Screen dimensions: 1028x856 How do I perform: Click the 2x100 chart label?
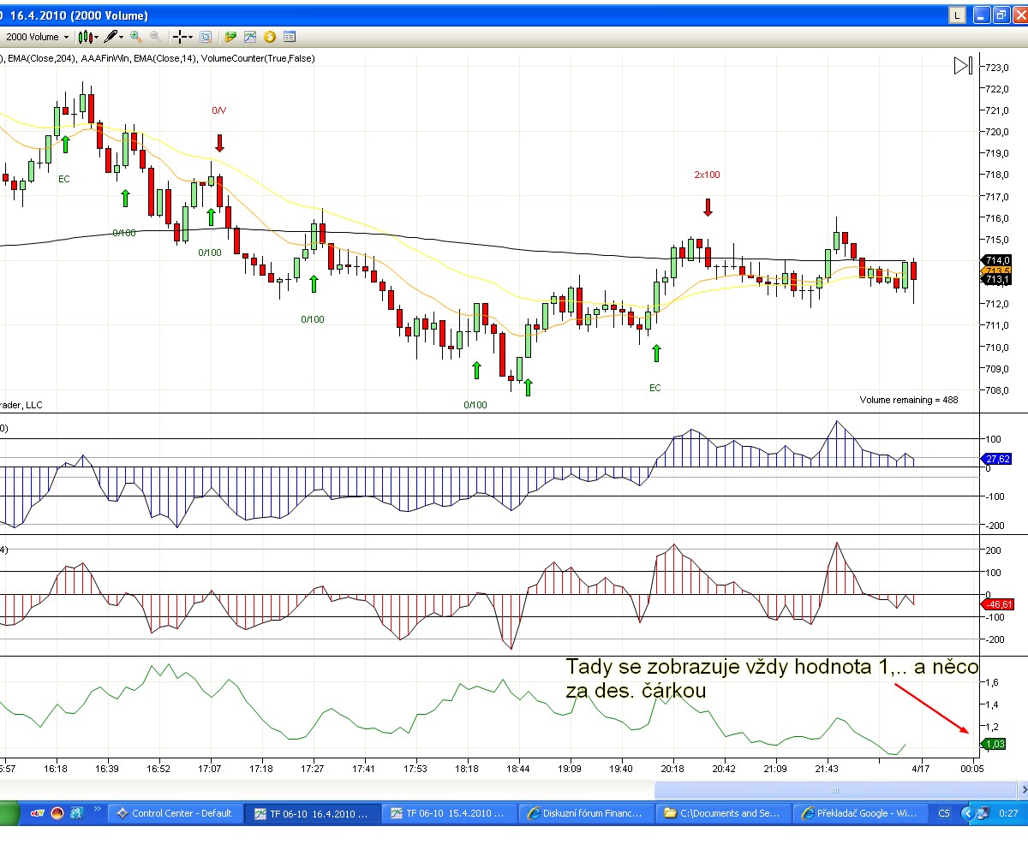(707, 175)
